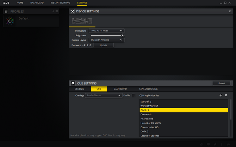Switch to the top DASHBOARD tab

[37, 3]
